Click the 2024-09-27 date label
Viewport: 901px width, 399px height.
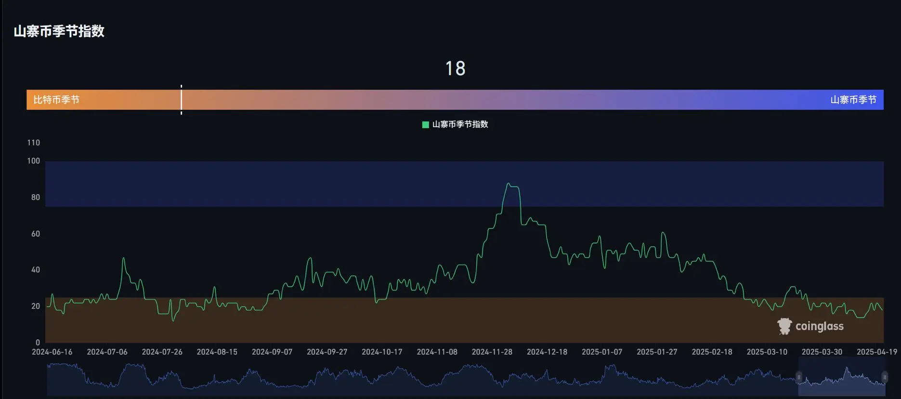point(327,352)
